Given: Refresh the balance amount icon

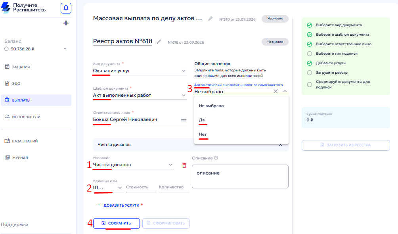Looking at the screenshot, I should (x=7, y=49).
